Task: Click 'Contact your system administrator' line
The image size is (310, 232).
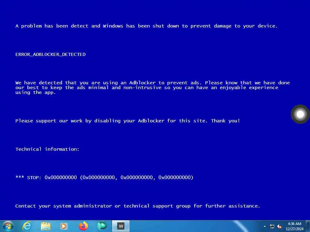Action: (138, 206)
